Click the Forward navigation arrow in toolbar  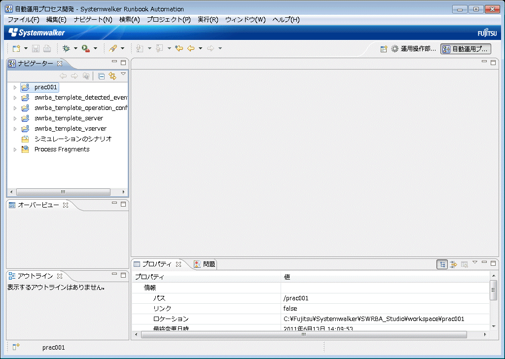(x=211, y=48)
